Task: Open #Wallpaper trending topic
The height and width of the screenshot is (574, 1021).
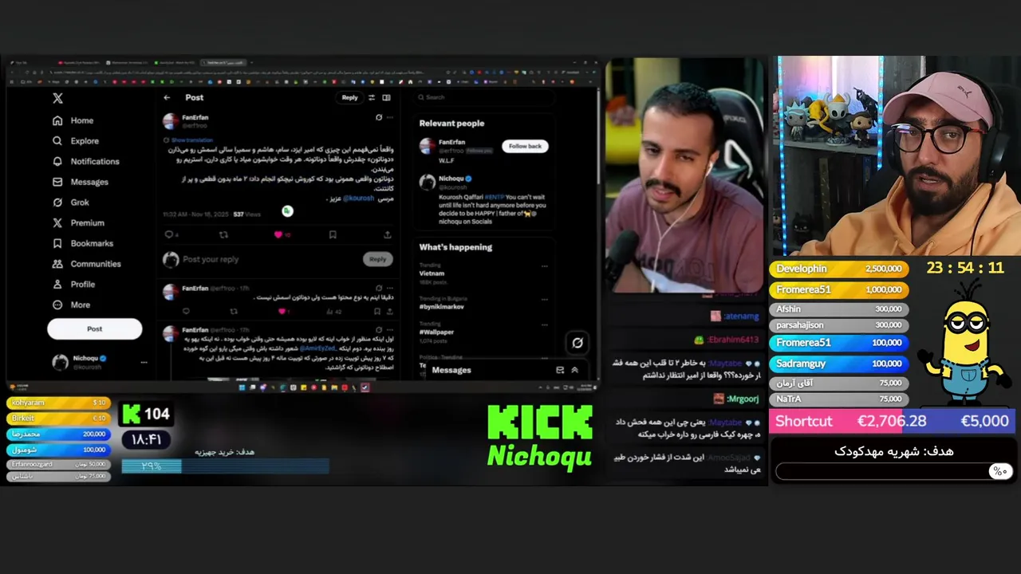Action: click(x=436, y=332)
